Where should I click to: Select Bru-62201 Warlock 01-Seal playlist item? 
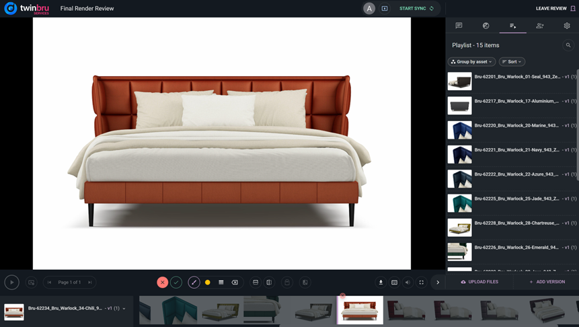[512, 81]
